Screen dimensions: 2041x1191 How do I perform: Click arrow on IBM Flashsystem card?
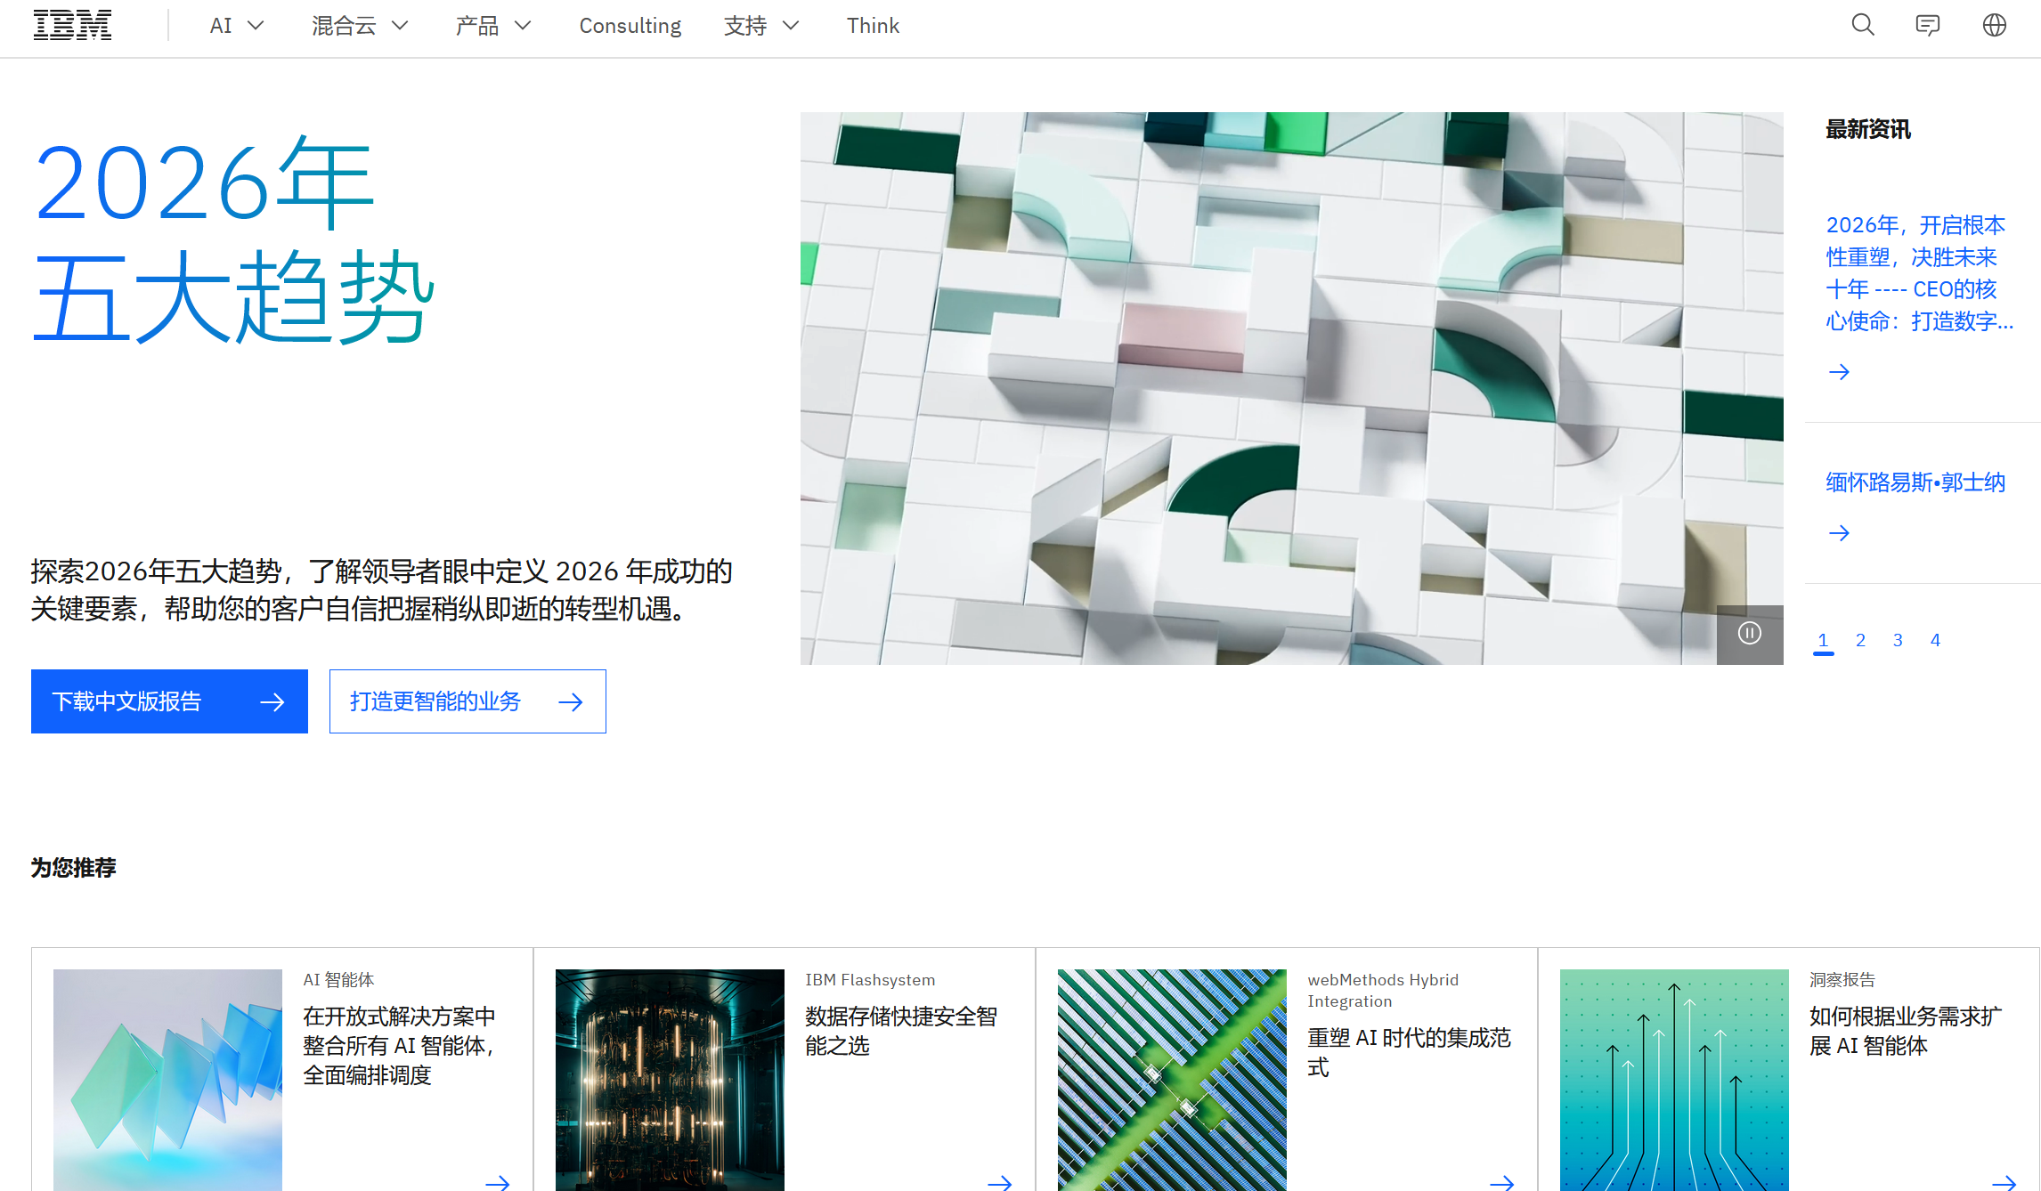[x=999, y=1182]
